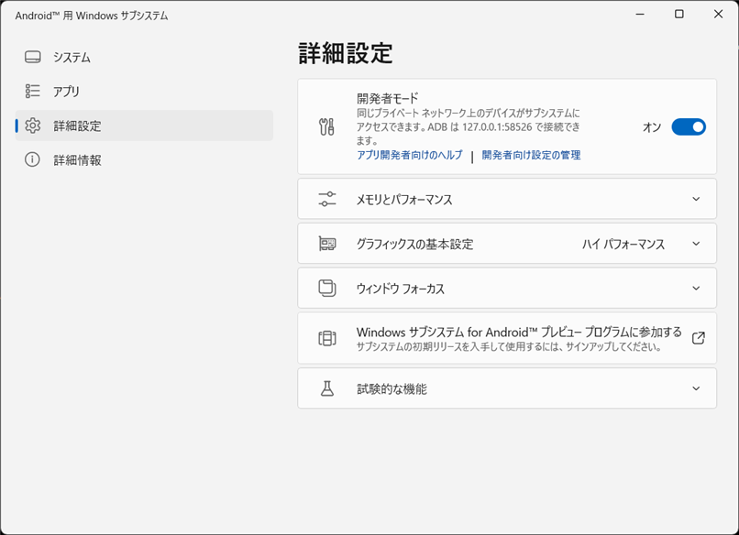739x535 pixels.
Task: Click the オン status text
Action: pyautogui.click(x=652, y=127)
